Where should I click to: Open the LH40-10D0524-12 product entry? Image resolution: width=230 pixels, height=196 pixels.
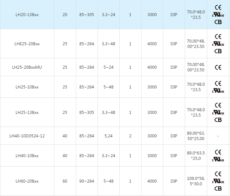pyautogui.click(x=27, y=136)
